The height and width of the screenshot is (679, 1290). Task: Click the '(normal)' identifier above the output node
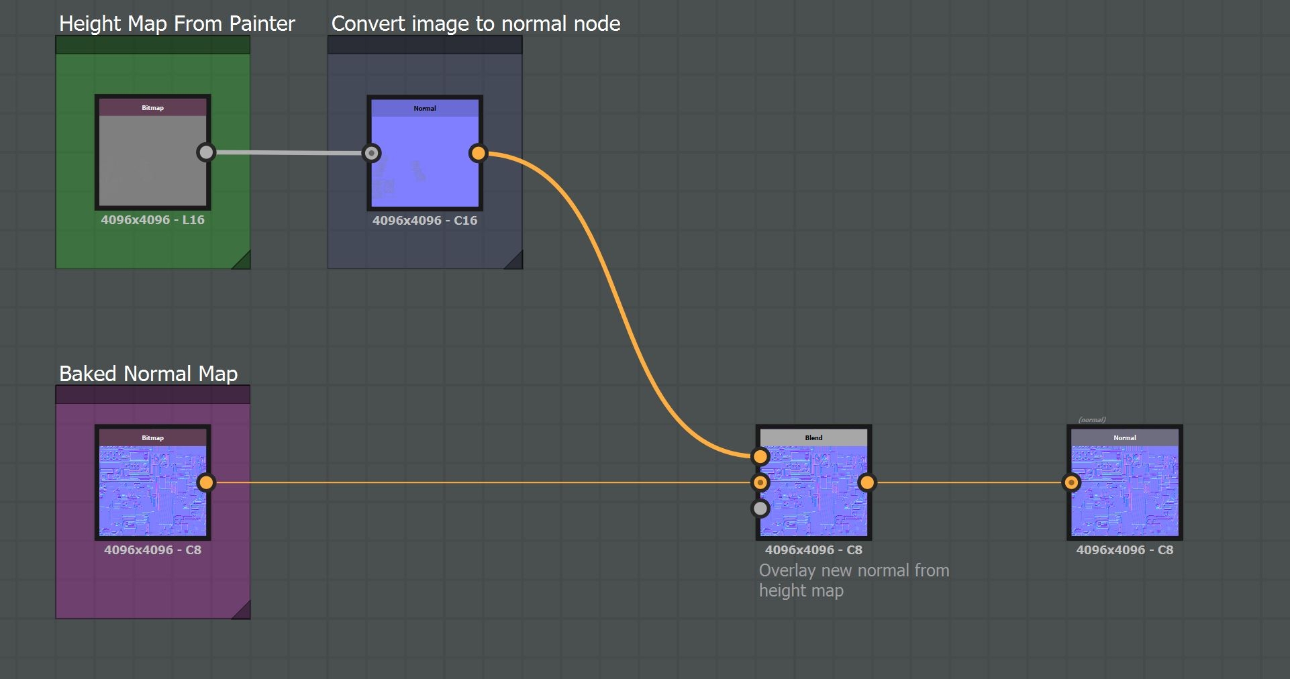point(1092,420)
